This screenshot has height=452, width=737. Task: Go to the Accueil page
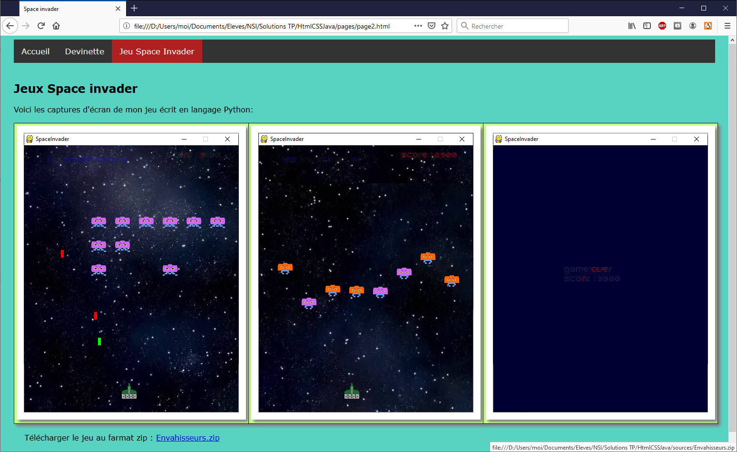click(36, 51)
